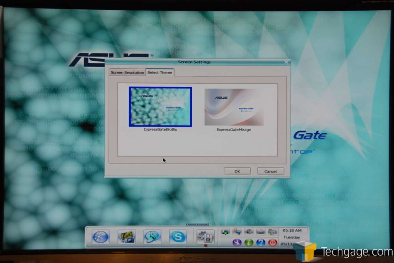394x263 pixels.
Task: Click the 05:18 AM clock display
Action: [x=292, y=230]
